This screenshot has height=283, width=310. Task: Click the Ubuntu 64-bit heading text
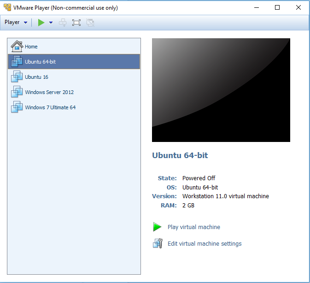point(180,155)
